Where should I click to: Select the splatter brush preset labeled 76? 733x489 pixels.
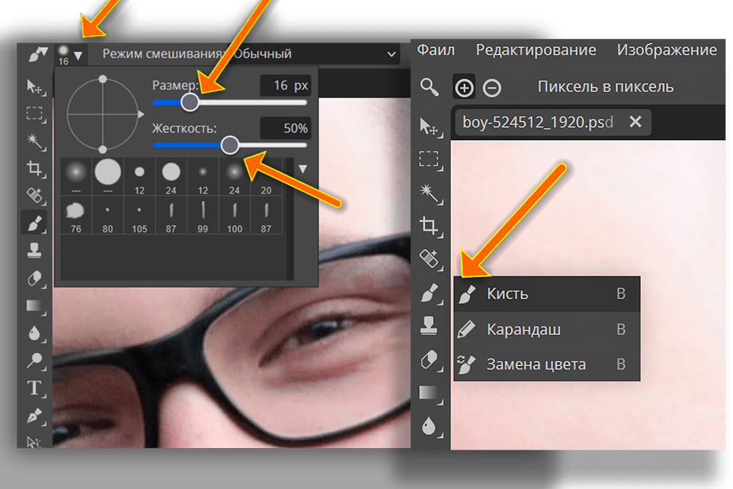point(76,215)
